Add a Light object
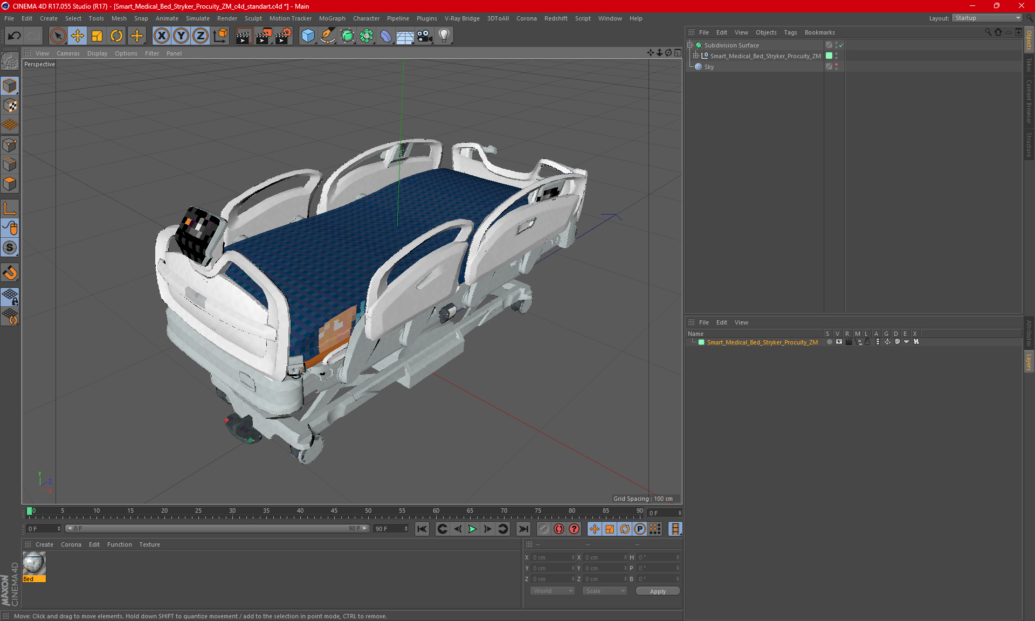 coord(444,36)
